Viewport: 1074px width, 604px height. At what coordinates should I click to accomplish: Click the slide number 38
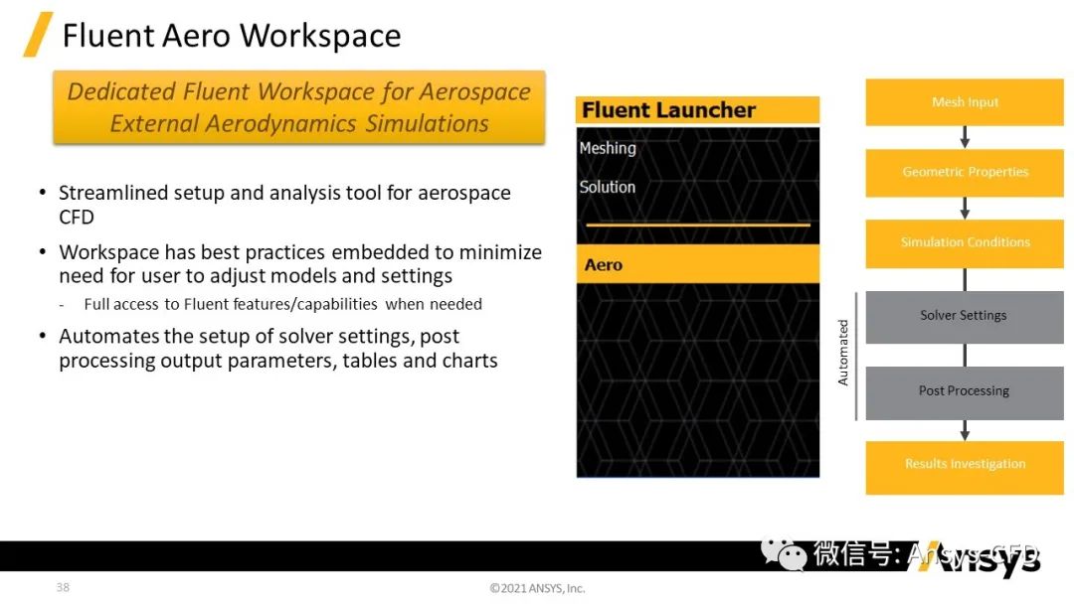point(63,587)
